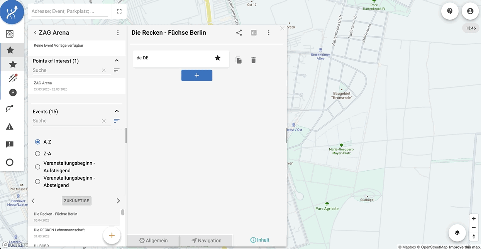Open de-DE content entry

pyautogui.click(x=181, y=59)
